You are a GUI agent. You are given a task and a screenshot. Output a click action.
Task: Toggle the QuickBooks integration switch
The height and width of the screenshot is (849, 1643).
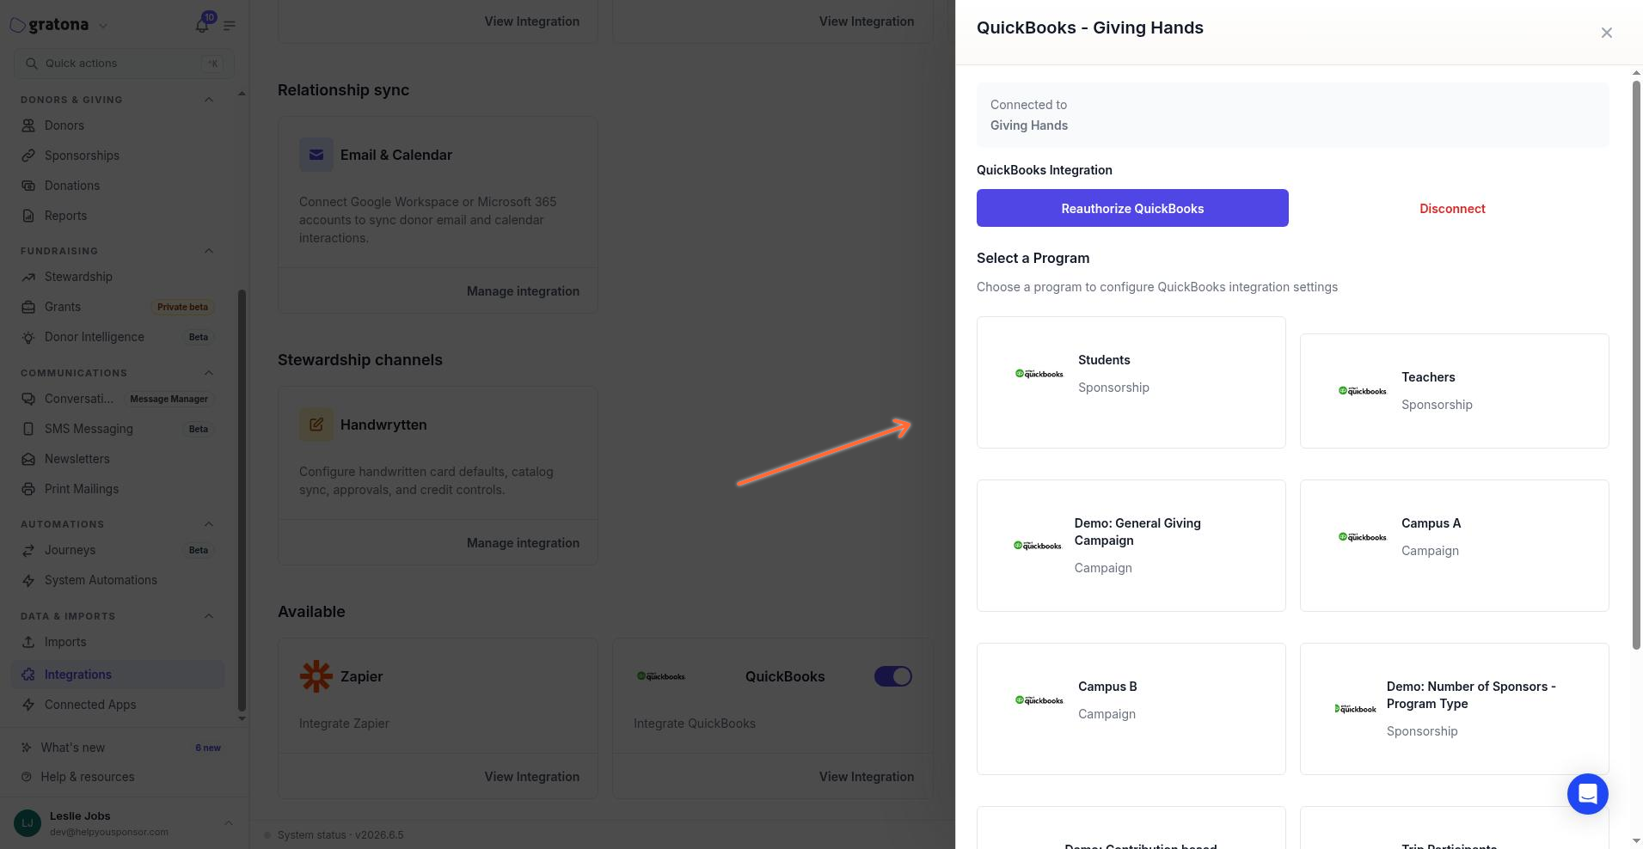pyautogui.click(x=893, y=676)
